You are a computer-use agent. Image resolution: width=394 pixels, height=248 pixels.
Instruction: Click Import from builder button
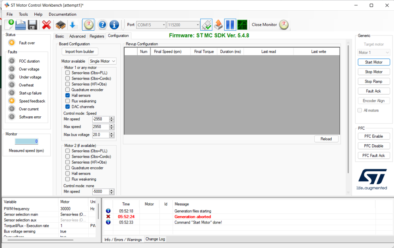pos(80,52)
